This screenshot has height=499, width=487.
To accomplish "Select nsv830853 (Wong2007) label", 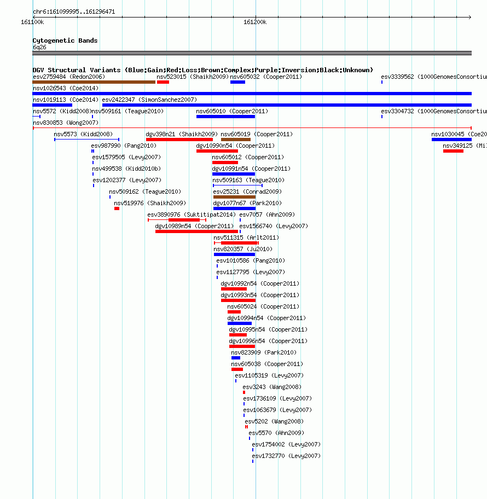I will (66, 123).
